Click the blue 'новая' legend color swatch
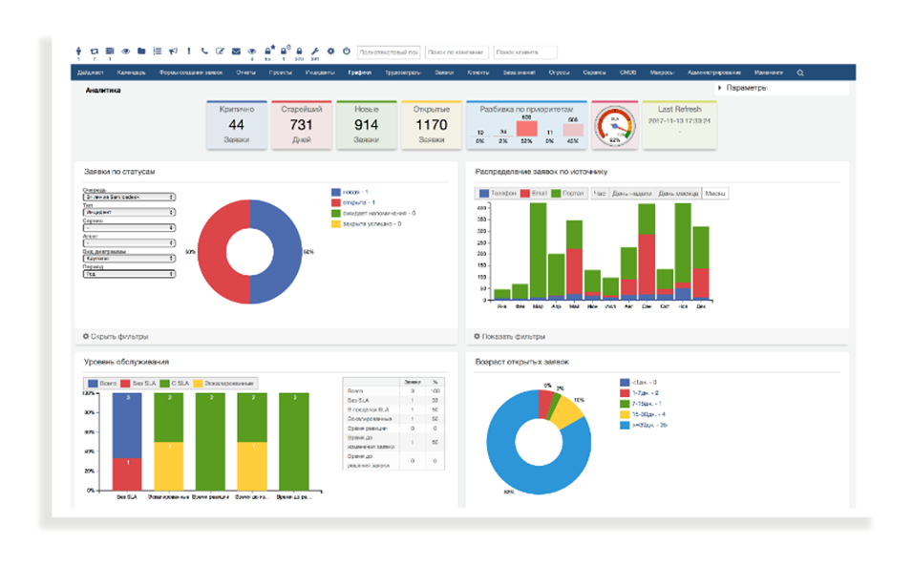913x566 pixels. pos(334,191)
